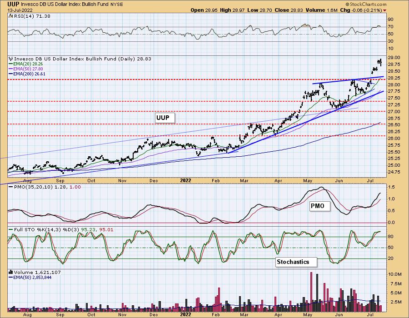Click the RSI(14) 71.38 indicator label
The width and height of the screenshot is (409, 318).
pos(32,16)
